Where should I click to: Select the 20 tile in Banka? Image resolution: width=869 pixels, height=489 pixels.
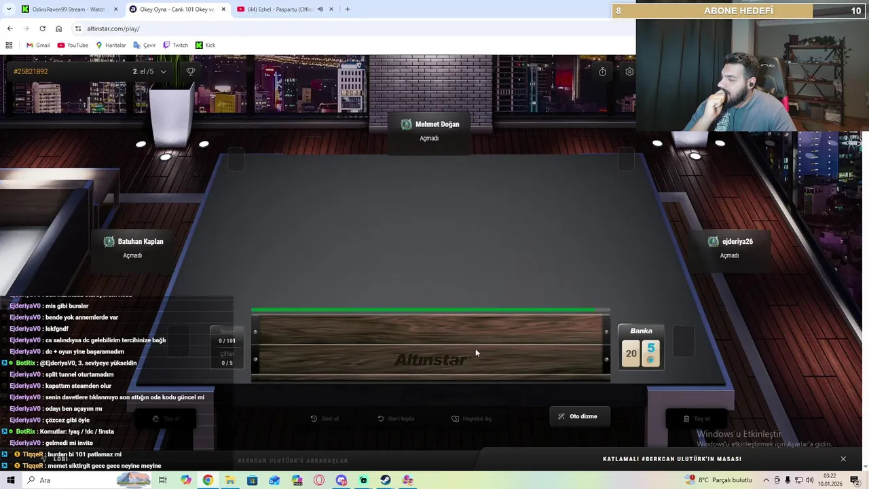click(631, 353)
